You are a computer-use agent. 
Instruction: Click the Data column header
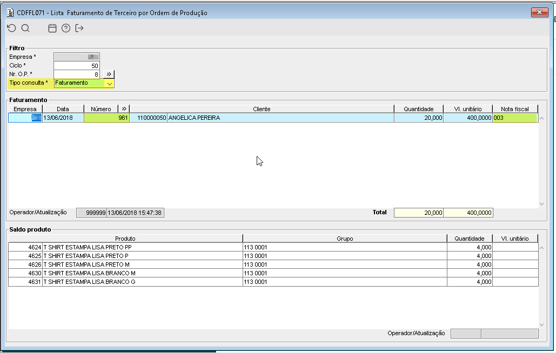pos(63,109)
